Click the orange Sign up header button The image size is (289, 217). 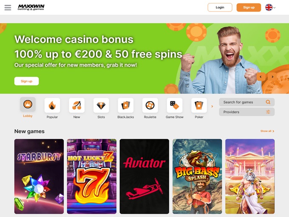(x=249, y=7)
